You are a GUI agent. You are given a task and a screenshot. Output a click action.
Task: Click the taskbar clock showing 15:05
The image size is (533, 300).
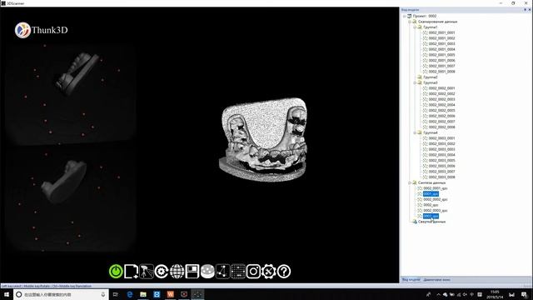pyautogui.click(x=495, y=294)
